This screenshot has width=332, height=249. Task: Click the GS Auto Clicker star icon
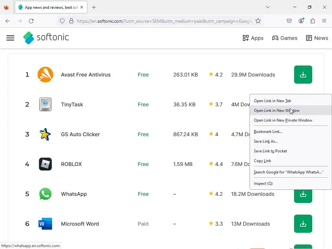click(45, 134)
